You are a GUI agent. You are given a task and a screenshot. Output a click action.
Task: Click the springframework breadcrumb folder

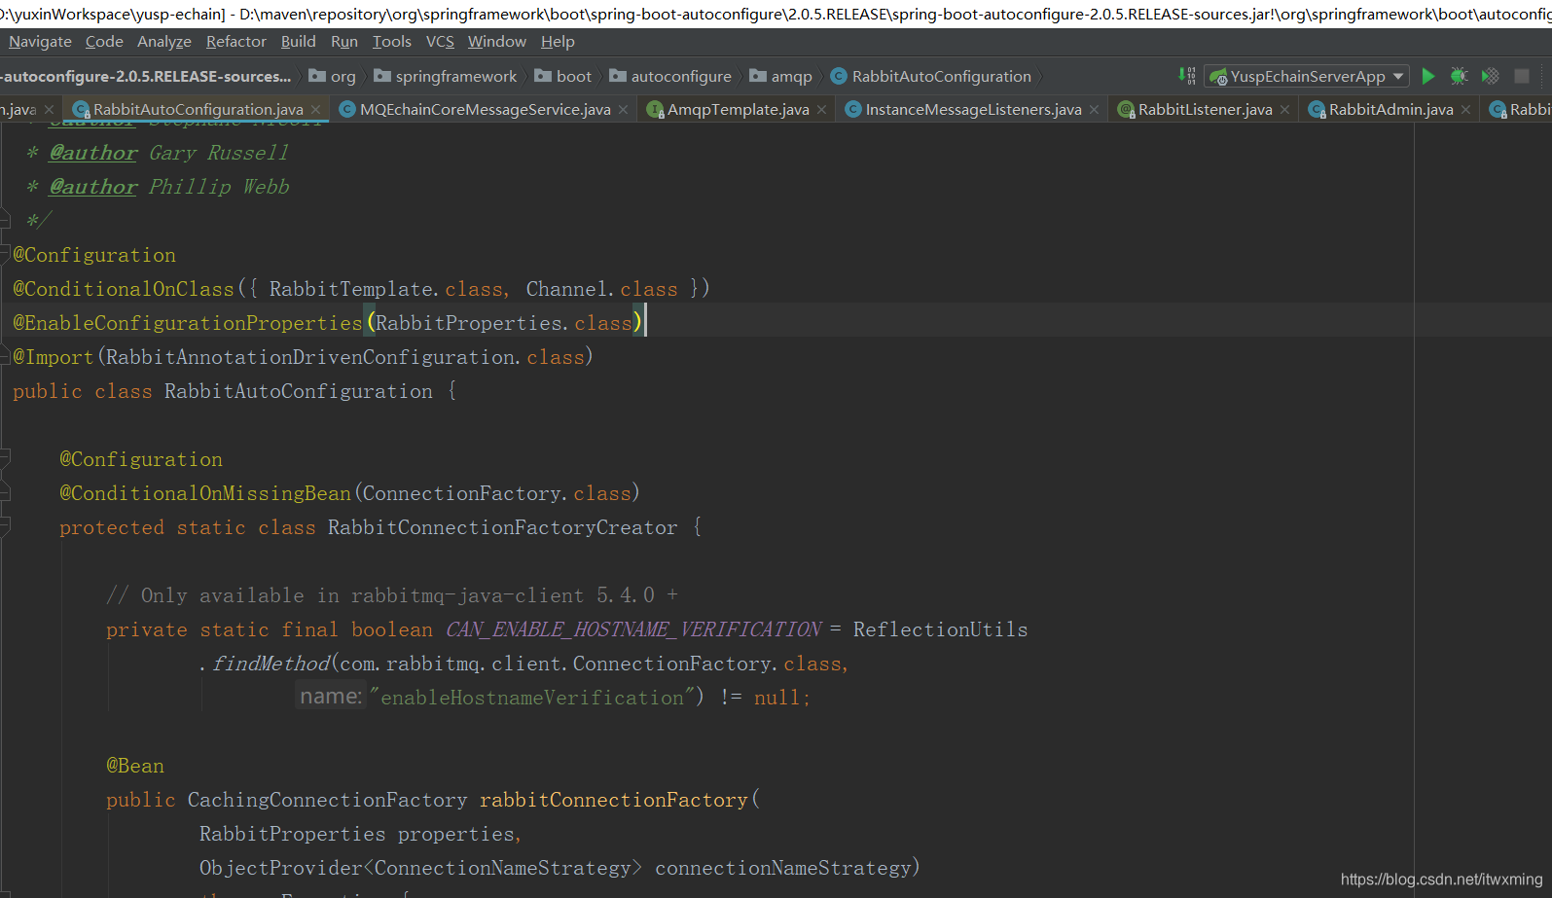[x=446, y=76]
